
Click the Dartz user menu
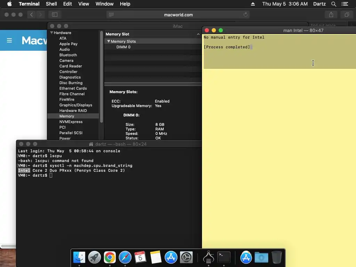point(319,4)
